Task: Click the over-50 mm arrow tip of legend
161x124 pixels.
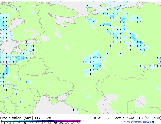Action: point(80,121)
